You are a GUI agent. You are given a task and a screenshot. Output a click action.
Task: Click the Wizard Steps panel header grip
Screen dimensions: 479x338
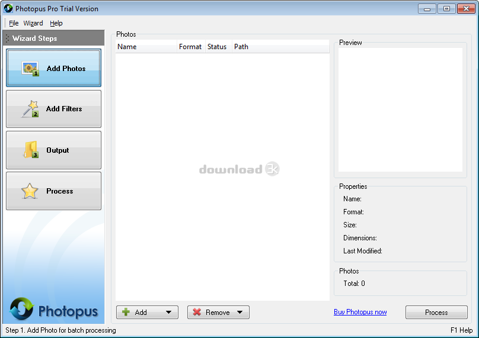7,38
